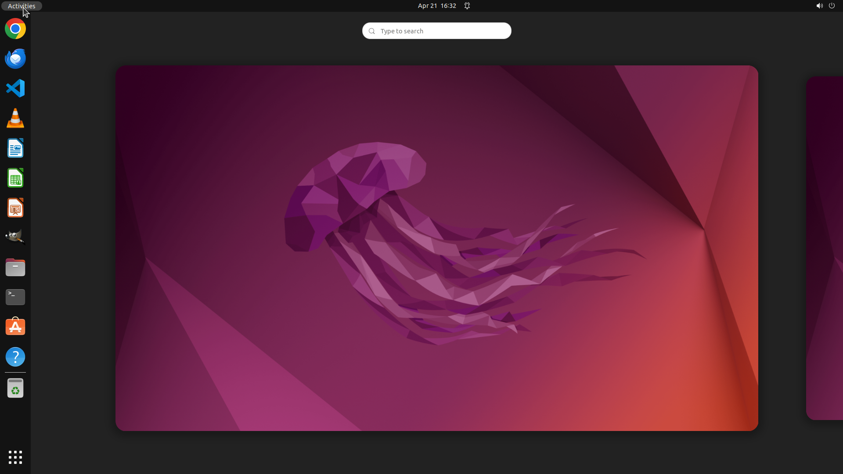Screen dimensions: 843x474
Task: Open the date and time calendar menu
Action: point(436,6)
